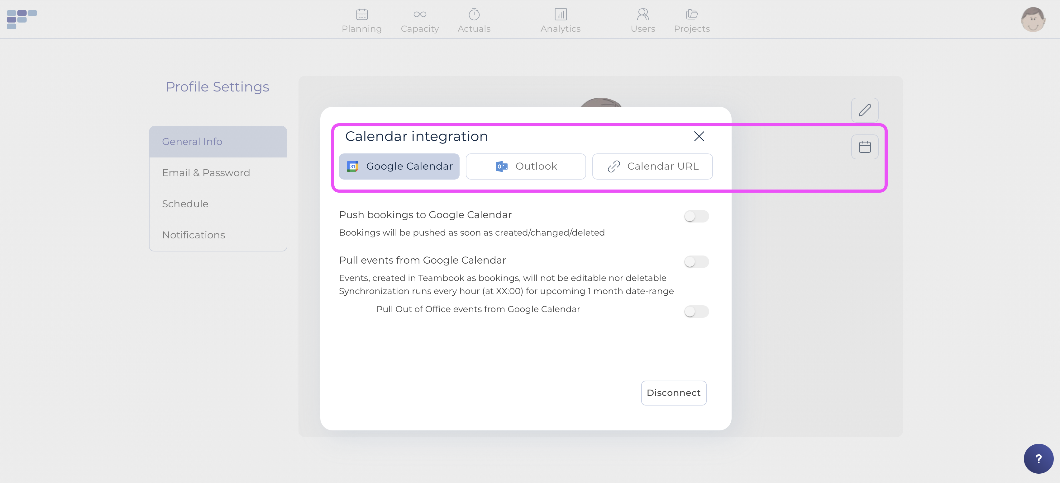Click the Google Calendar 31 icon
This screenshot has width=1060, height=483.
click(353, 166)
